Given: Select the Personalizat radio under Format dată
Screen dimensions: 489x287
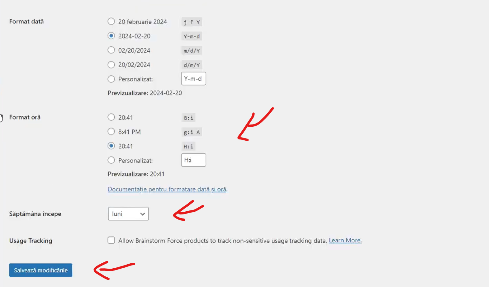Looking at the screenshot, I should click(x=111, y=79).
